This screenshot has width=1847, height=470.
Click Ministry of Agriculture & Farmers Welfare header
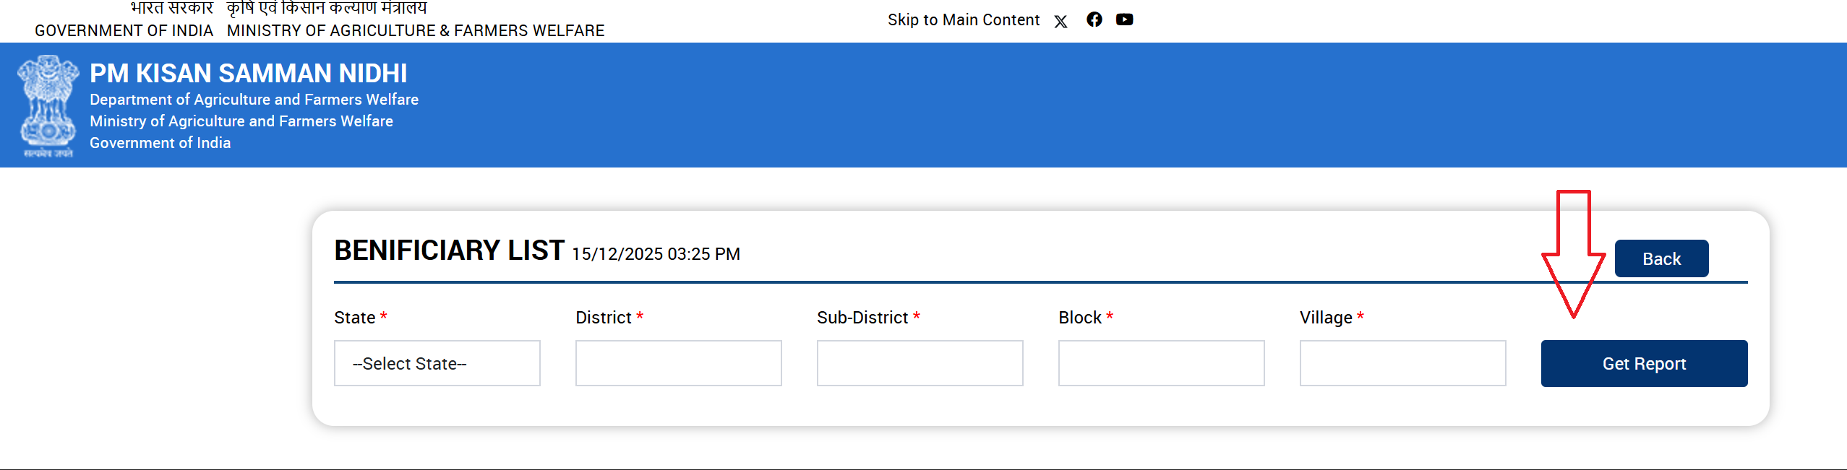point(416,31)
